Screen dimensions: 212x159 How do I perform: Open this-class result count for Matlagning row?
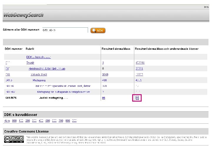104,80
